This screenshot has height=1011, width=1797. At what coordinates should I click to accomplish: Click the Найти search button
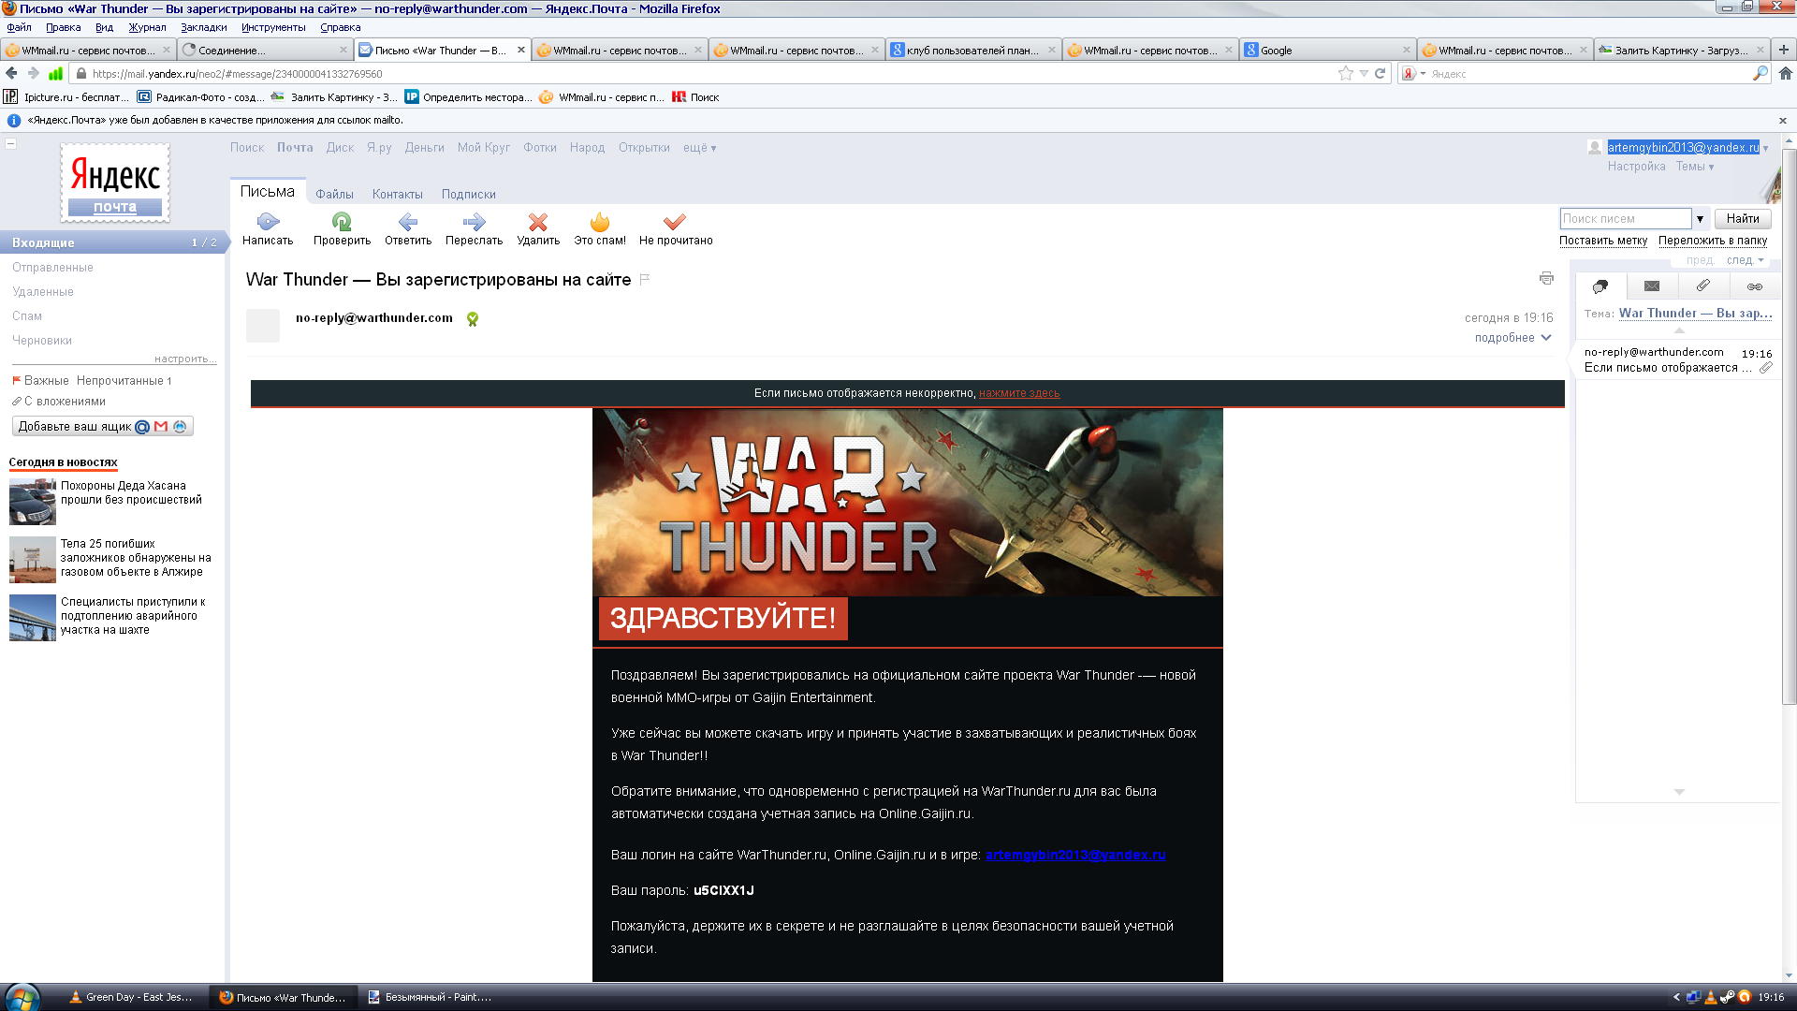1743,219
